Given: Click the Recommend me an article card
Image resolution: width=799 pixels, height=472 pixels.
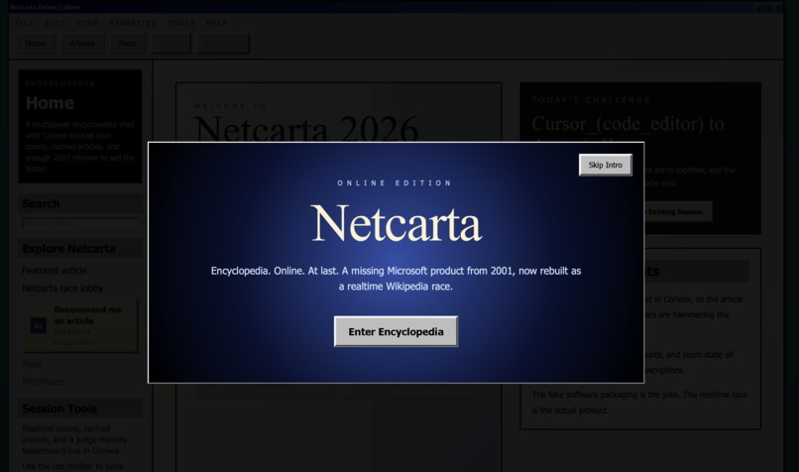Looking at the screenshot, I should point(80,325).
